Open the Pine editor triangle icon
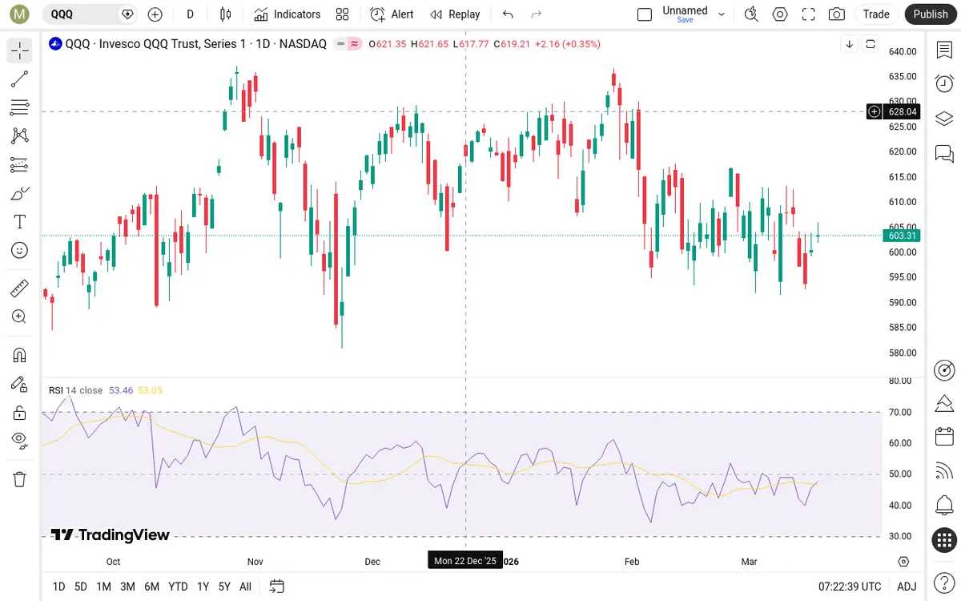The width and height of the screenshot is (961, 601). [944, 402]
